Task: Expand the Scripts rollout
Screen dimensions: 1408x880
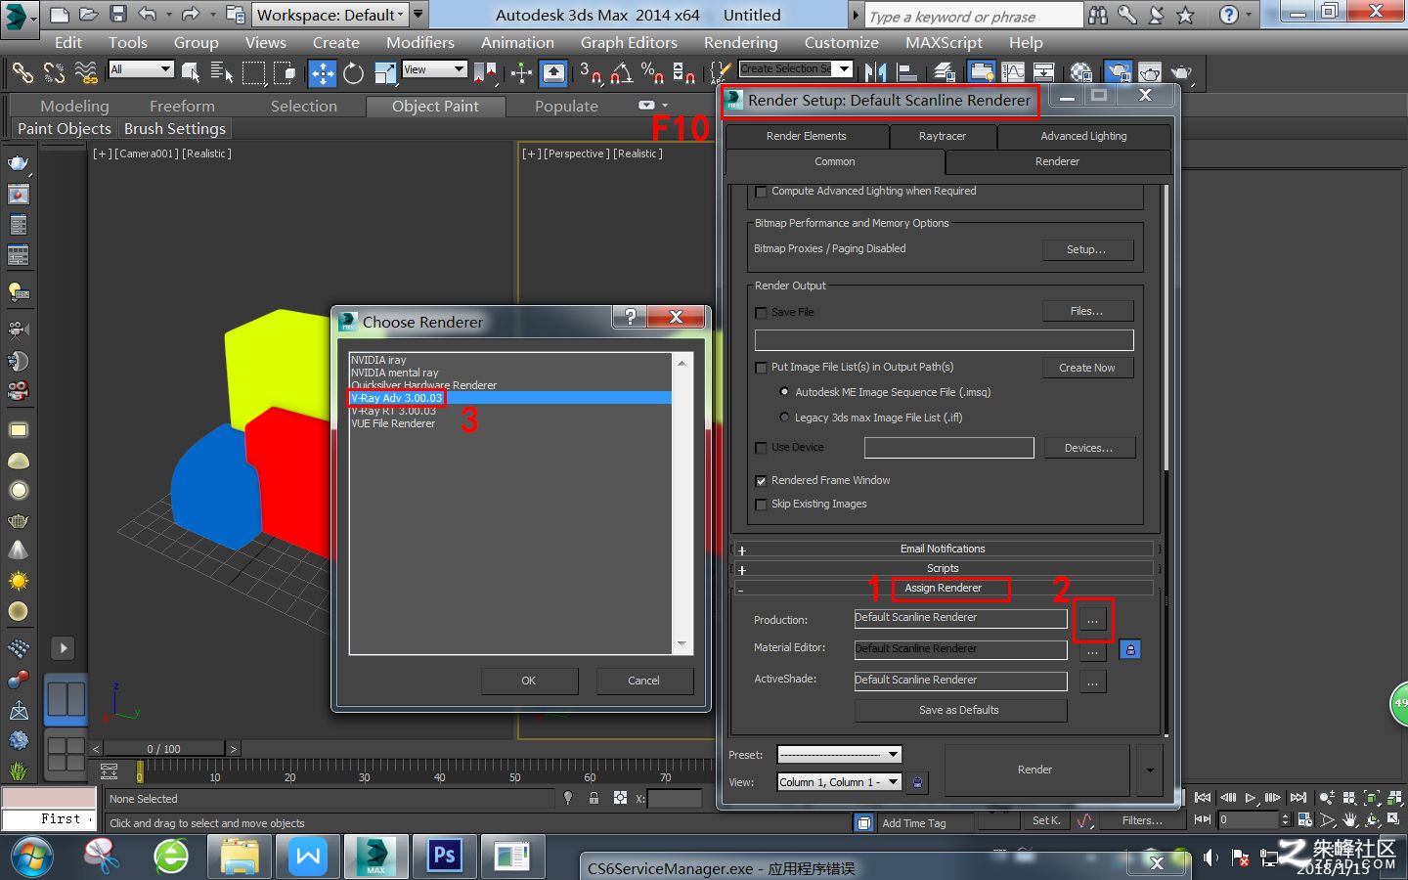Action: pos(944,569)
